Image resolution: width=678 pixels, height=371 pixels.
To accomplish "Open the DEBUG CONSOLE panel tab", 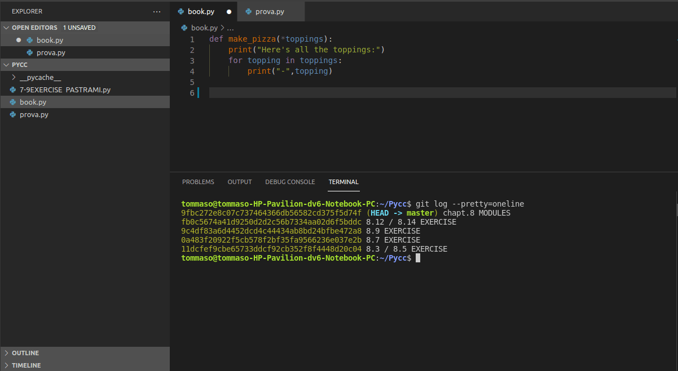I will coord(290,181).
